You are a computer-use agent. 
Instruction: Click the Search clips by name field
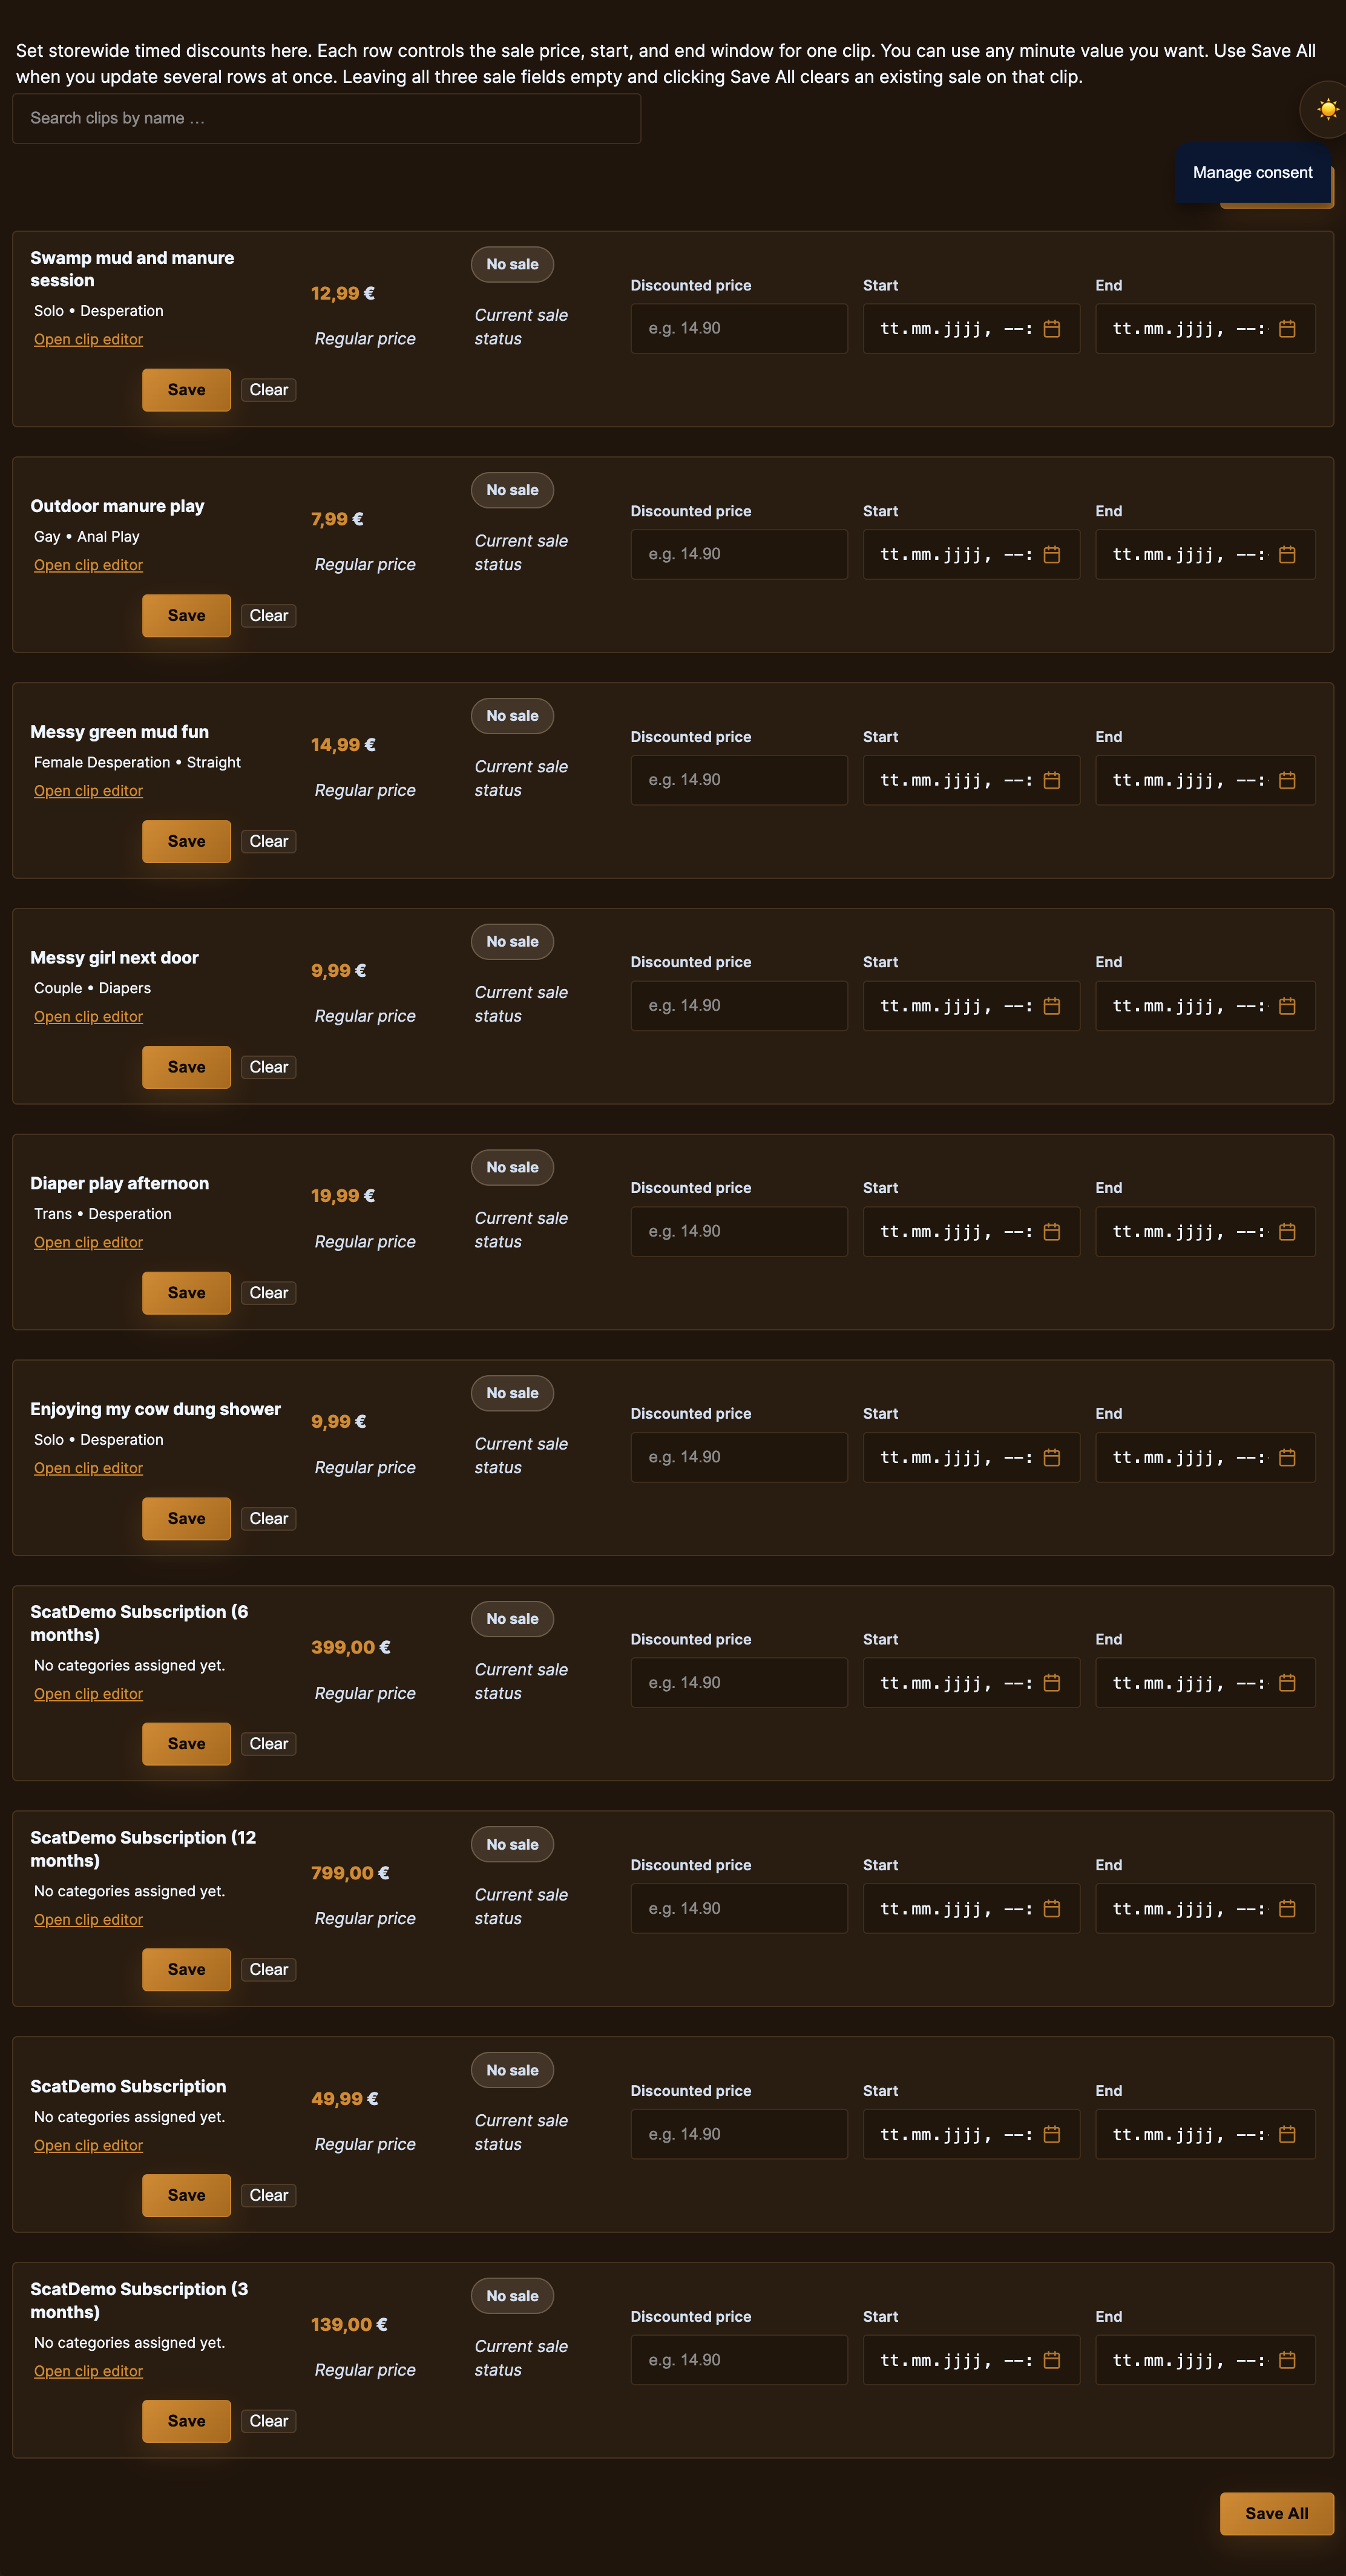(326, 118)
